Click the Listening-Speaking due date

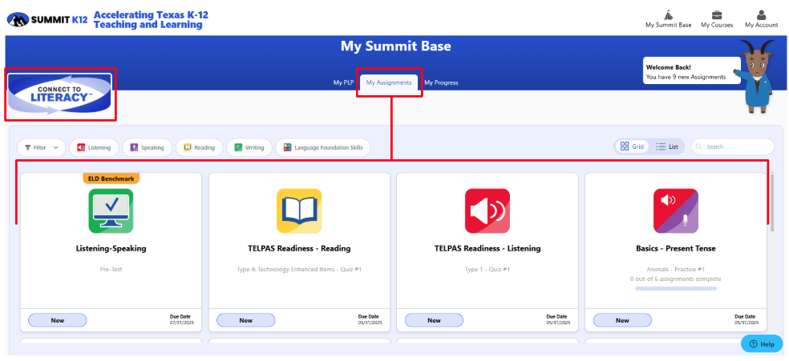point(182,320)
